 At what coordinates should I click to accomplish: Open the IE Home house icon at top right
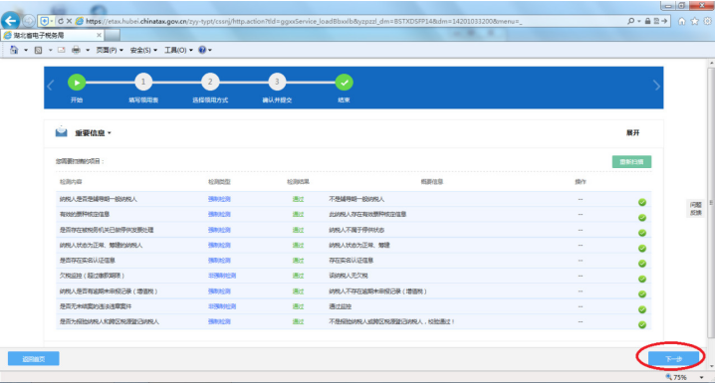pyautogui.click(x=682, y=21)
